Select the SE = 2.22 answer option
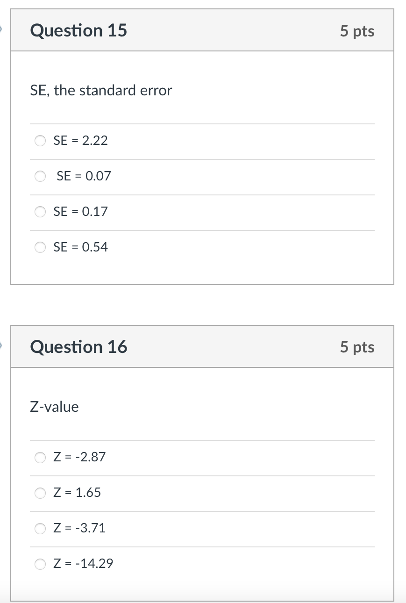This screenshot has width=406, height=603. tap(40, 140)
